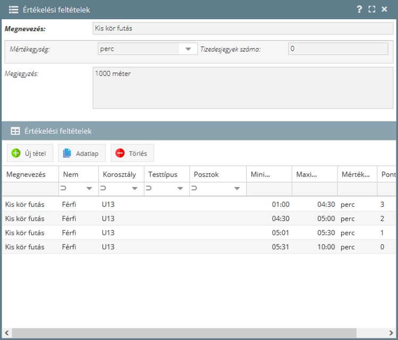Click the Megnevezés text field
The height and width of the screenshot is (340, 398).
[x=243, y=28]
